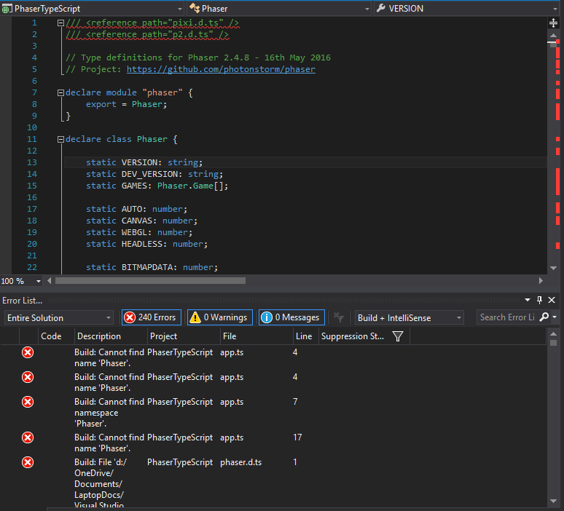This screenshot has height=511, width=564.
Task: Click the 'static HEADLESS: number;' line
Action: (146, 244)
